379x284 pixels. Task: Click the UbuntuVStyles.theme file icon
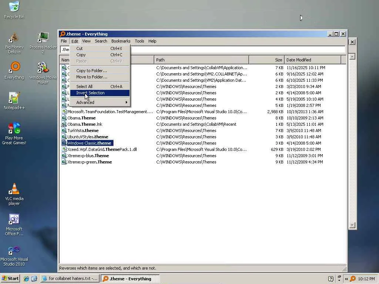point(64,137)
